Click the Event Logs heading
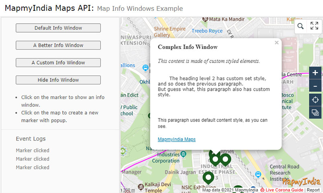The width and height of the screenshot is (323, 193). point(31,139)
